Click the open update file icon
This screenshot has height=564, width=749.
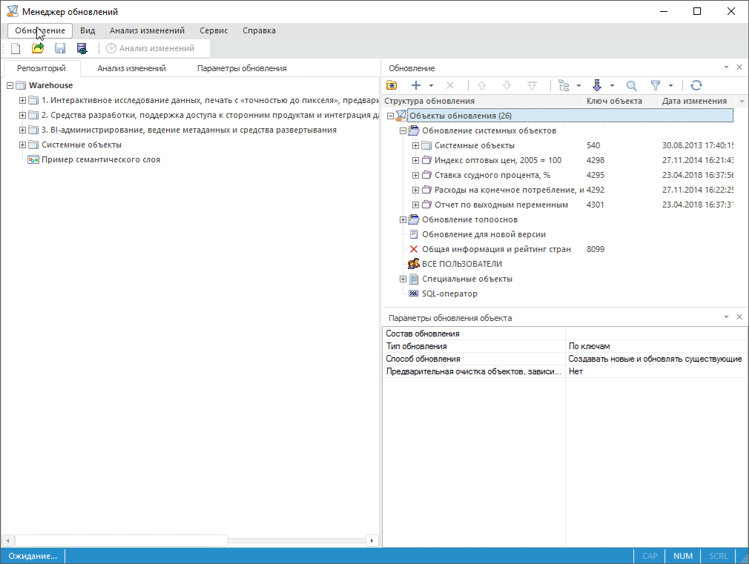click(x=38, y=48)
